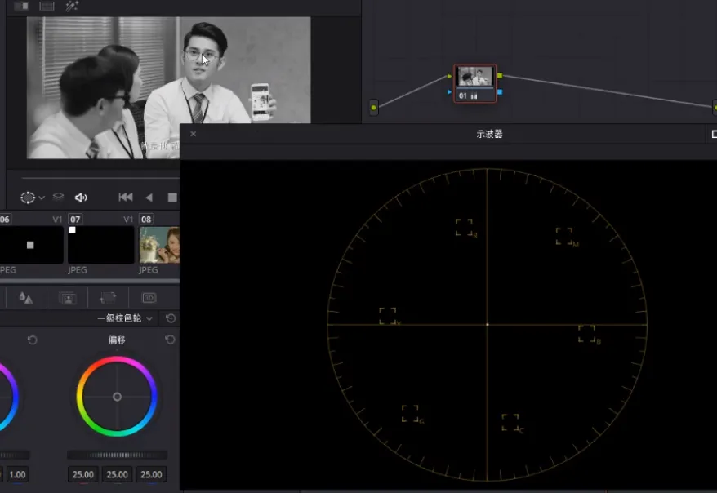Activate the magic wand highlight tool
717x493 pixels.
[x=72, y=6]
